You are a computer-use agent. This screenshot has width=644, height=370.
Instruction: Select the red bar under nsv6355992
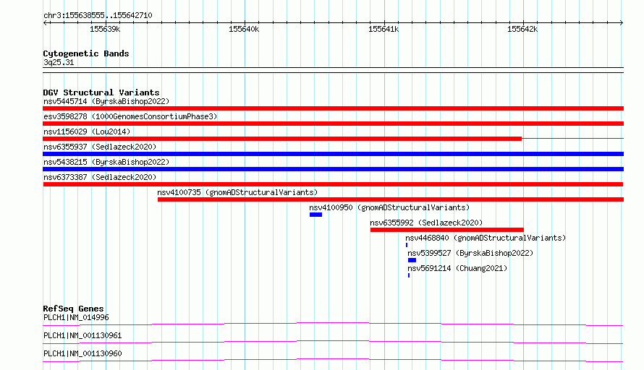tap(447, 230)
